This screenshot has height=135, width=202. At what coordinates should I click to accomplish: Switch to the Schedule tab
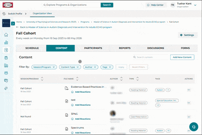[x=32, y=48]
